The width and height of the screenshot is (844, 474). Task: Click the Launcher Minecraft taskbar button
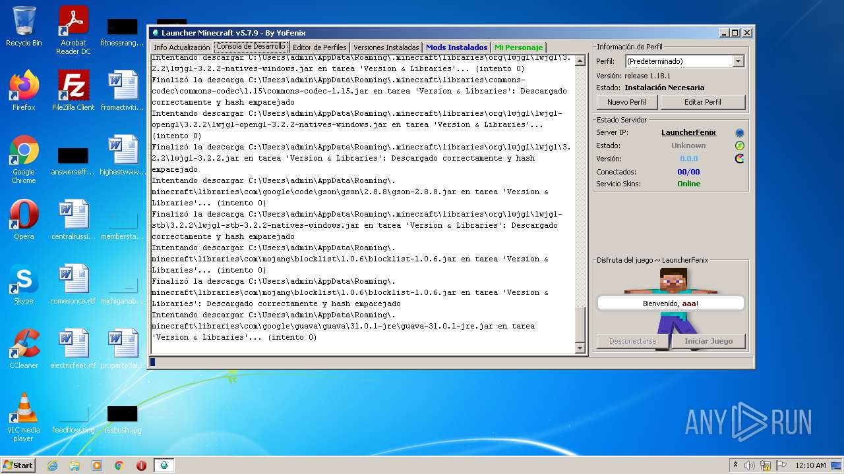point(164,465)
